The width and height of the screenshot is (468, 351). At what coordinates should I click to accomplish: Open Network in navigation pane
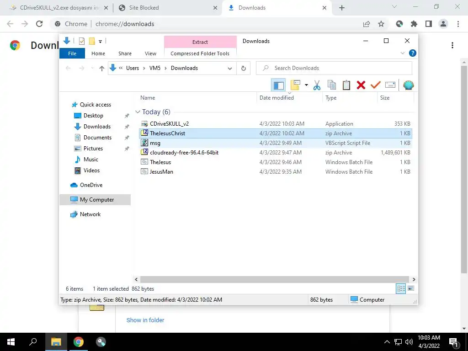point(90,214)
